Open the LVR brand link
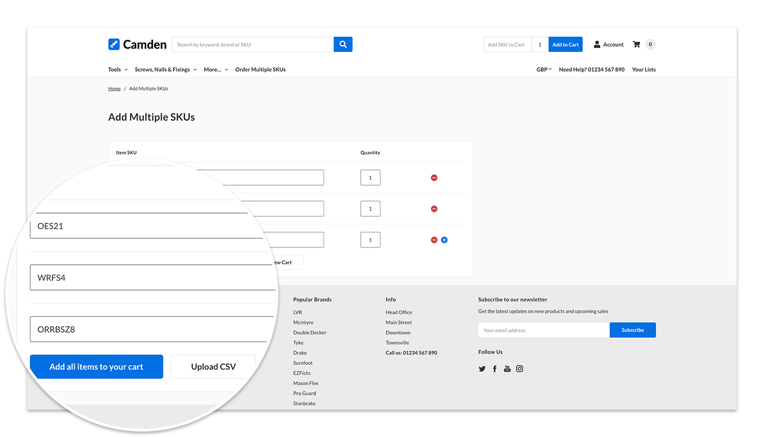Image resolution: width=764 pixels, height=437 pixels. (297, 312)
